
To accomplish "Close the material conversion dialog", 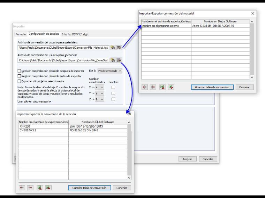I will [253, 14].
